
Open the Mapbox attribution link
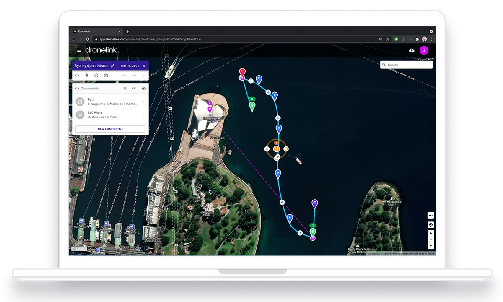373,253
